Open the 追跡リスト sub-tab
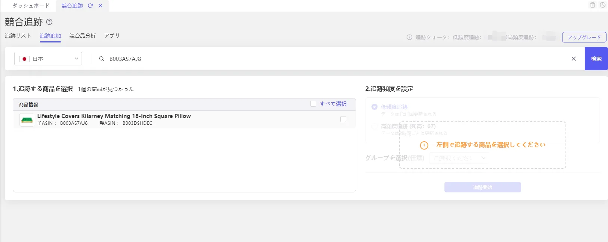 click(x=18, y=36)
